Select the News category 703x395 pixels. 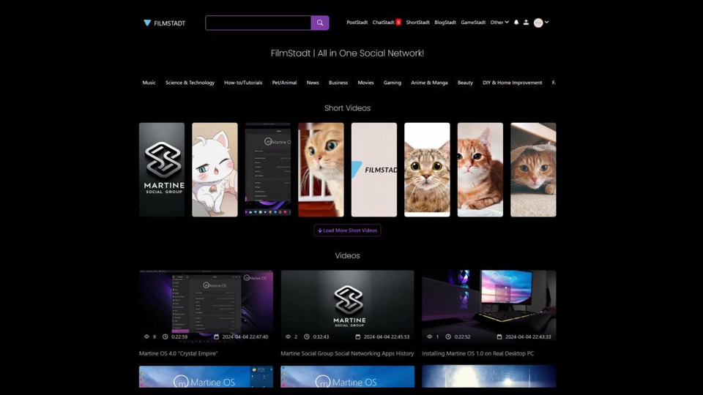click(313, 83)
